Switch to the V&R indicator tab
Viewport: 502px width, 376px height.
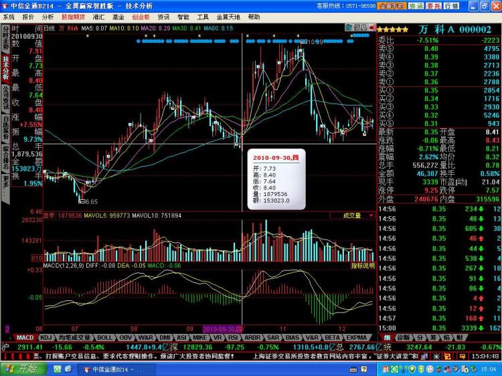point(312,338)
